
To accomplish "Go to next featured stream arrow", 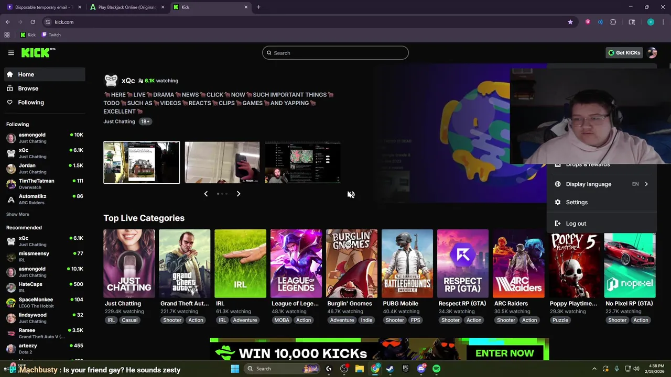I will coord(239,194).
